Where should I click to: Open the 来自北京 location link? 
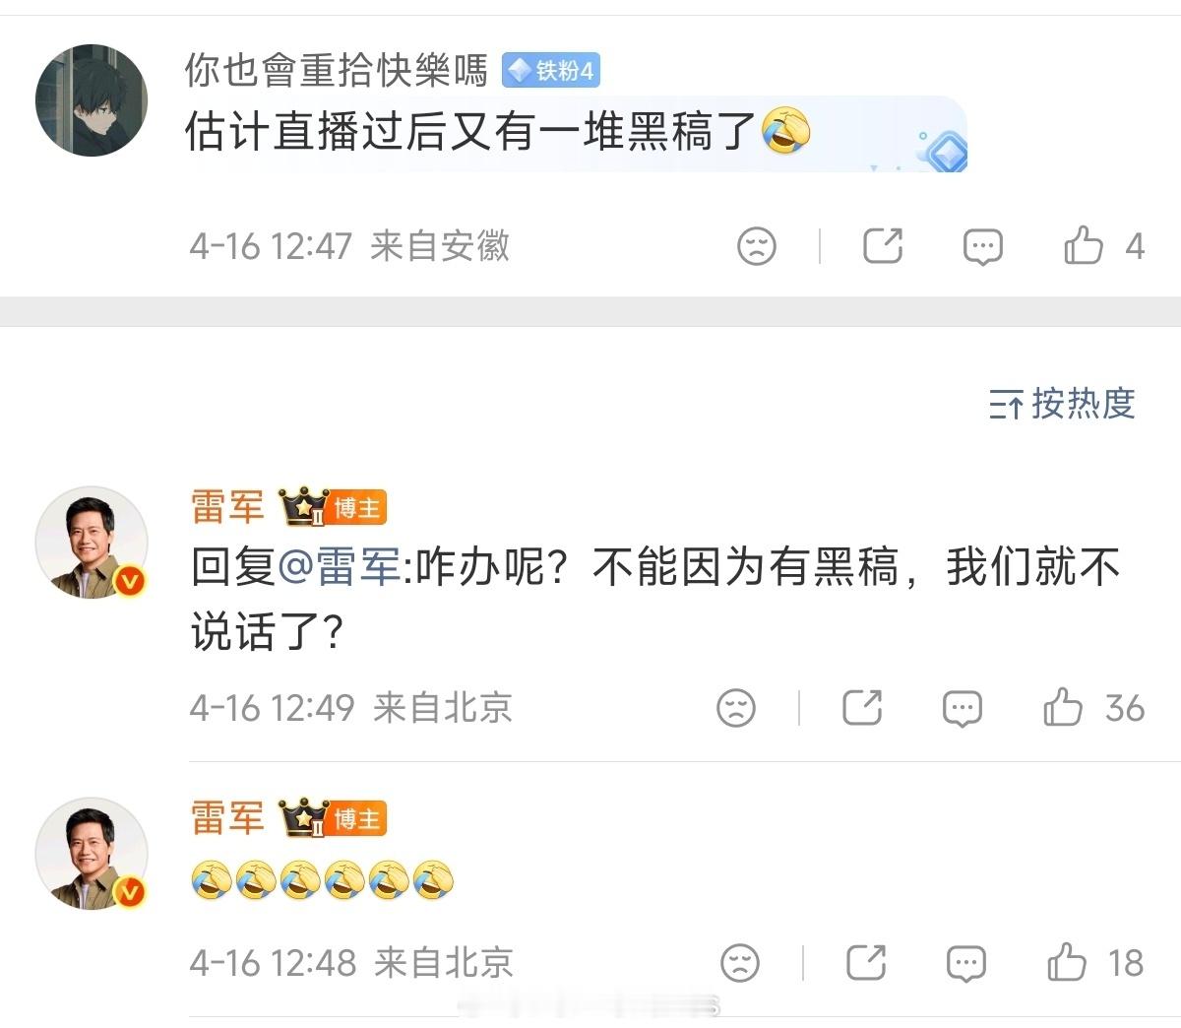[x=444, y=708]
